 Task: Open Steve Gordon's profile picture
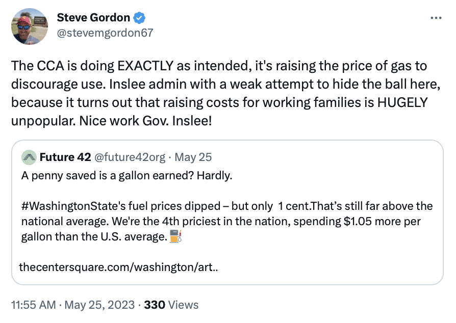click(x=30, y=26)
